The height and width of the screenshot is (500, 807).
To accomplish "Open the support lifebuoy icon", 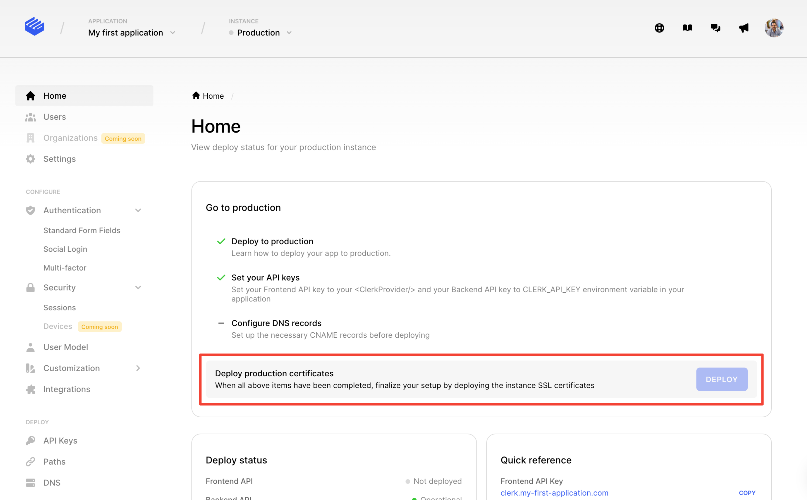I will pos(659,28).
